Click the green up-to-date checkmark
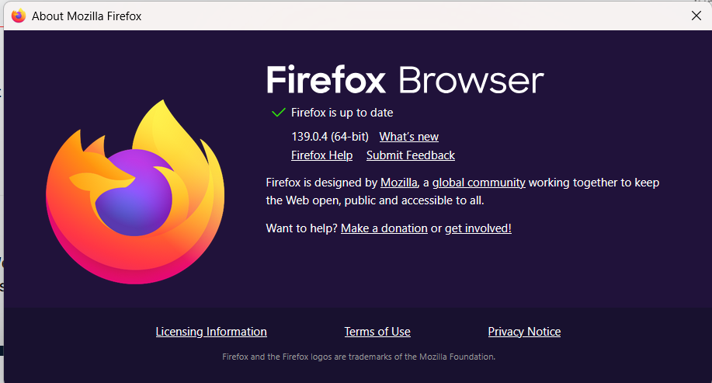Viewport: 712px width, 383px height. 278,112
